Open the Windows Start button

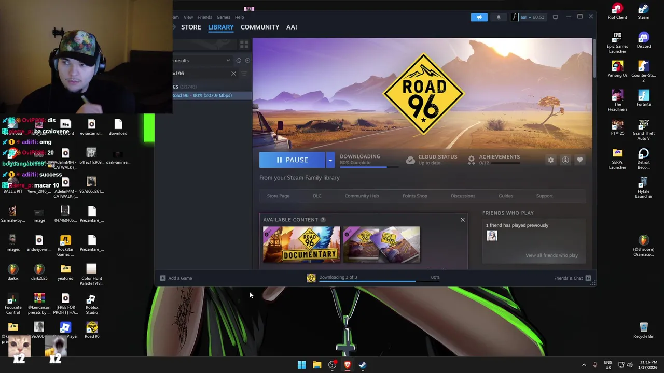(301, 365)
